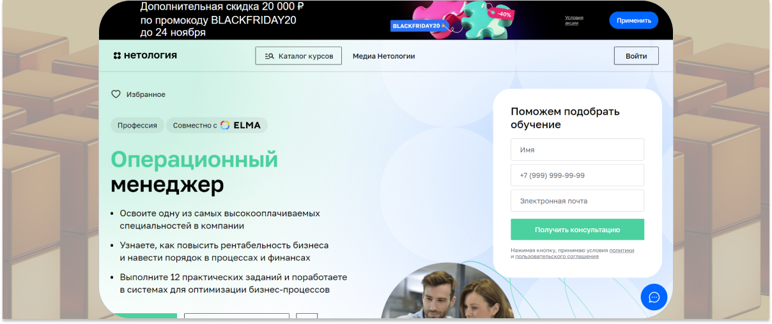Open the пользовательского соглашения link
The width and height of the screenshot is (772, 324).
[557, 256]
